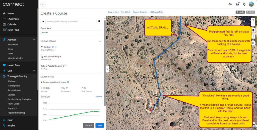Zoom out the map with minus
257x130 pixels.
tap(253, 24)
